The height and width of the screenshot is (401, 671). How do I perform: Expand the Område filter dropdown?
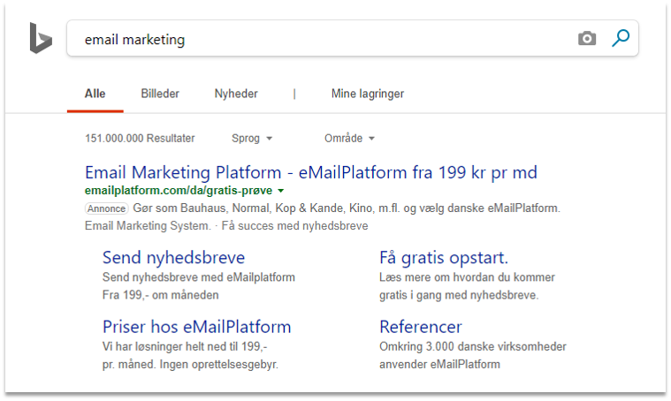coord(349,138)
